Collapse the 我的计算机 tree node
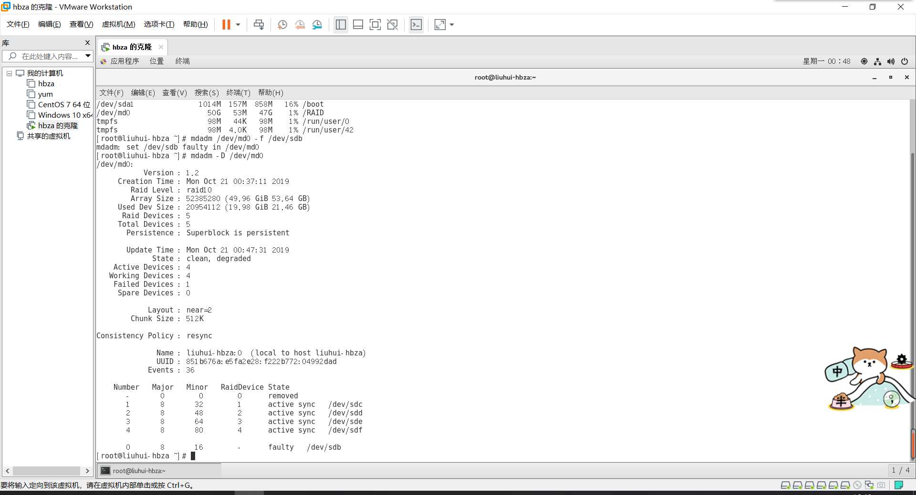The height and width of the screenshot is (495, 916). point(9,73)
